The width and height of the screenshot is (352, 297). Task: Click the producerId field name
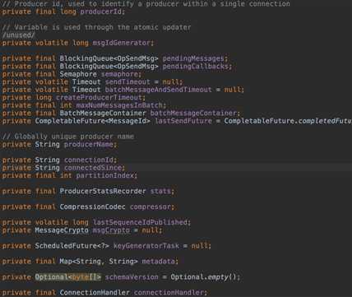[101, 12]
